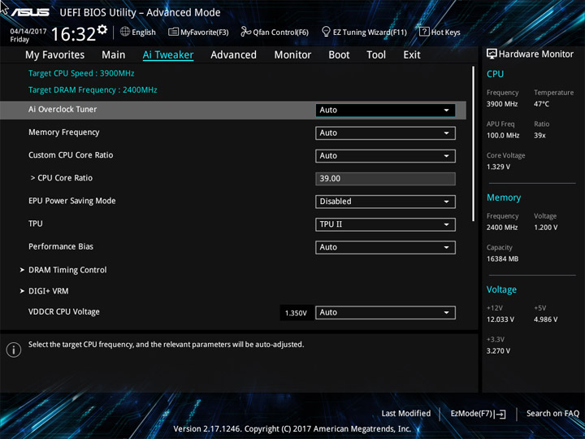Go to the Advanced tab
Screen dimensions: 585x439
[x=233, y=55]
